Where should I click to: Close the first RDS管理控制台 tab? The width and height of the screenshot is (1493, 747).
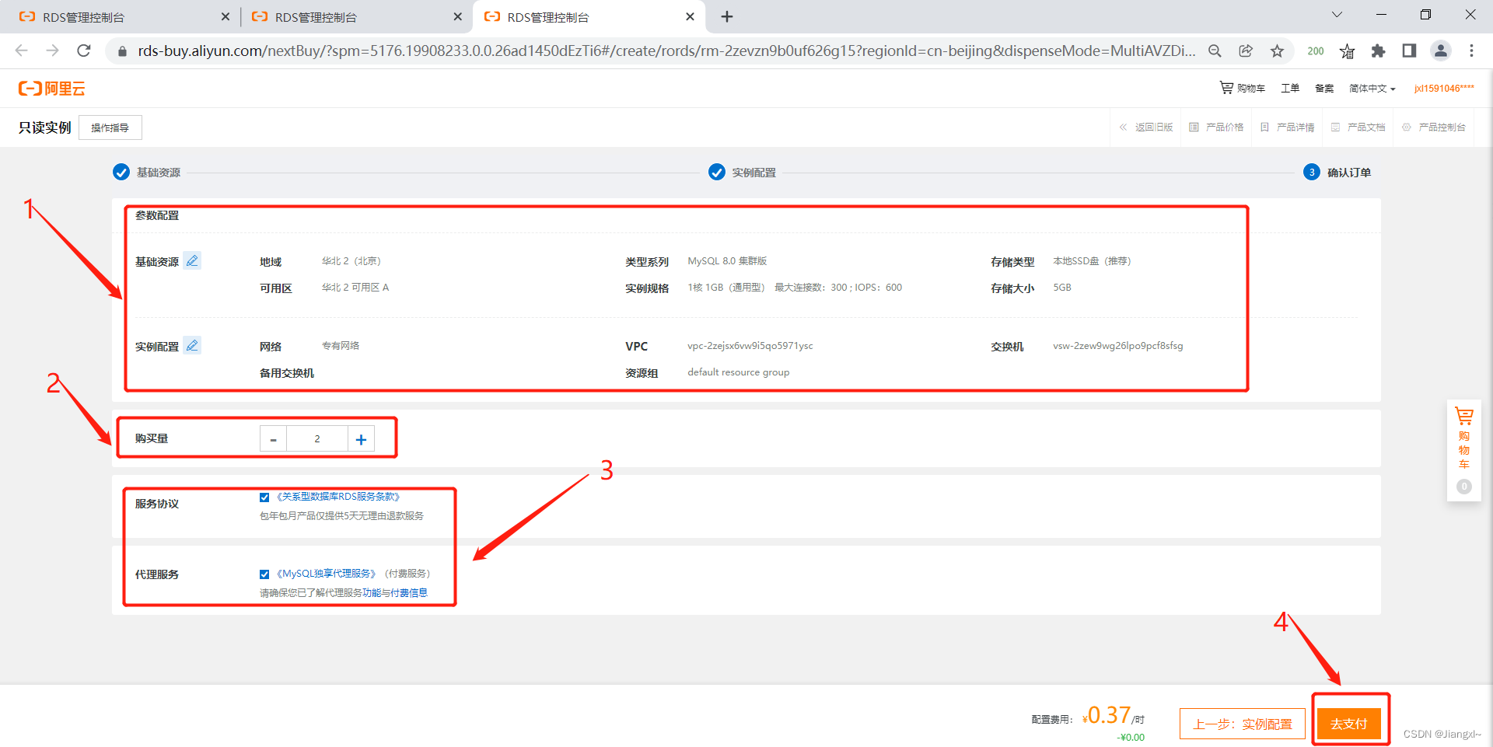click(x=226, y=16)
